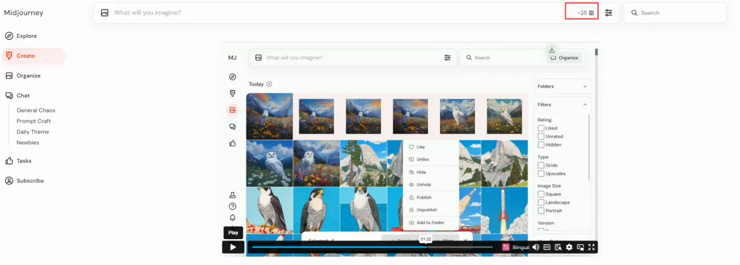
Task: Tick the Grids type filter checkbox
Action: [x=541, y=165]
